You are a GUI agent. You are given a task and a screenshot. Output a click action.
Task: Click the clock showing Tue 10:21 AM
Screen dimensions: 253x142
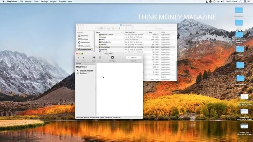click(231, 2)
